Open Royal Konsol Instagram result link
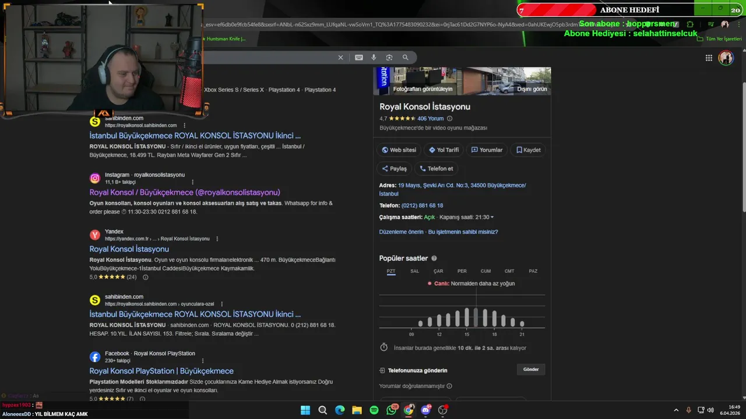Screen dimensions: 746x419 pos(185,193)
